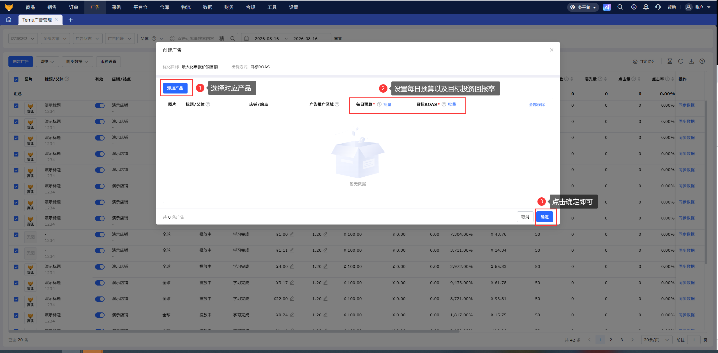
Task: Click the date range calendar icon
Action: click(x=246, y=38)
